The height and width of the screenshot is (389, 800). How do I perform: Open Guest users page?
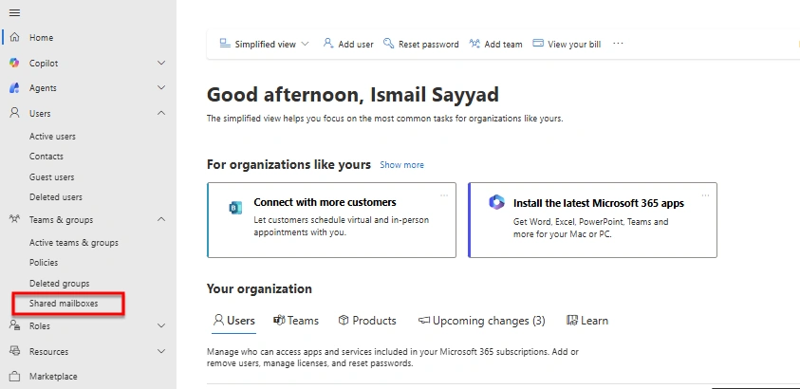click(x=51, y=176)
